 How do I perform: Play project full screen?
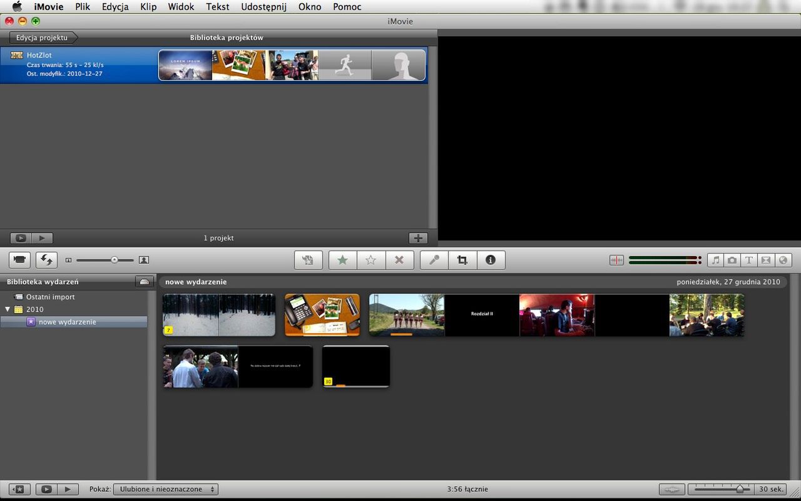point(21,238)
